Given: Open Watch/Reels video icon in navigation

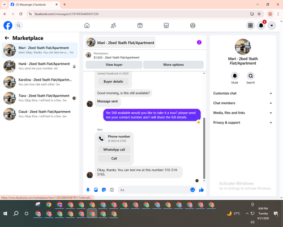Looking at the screenshot, I should (x=140, y=26).
